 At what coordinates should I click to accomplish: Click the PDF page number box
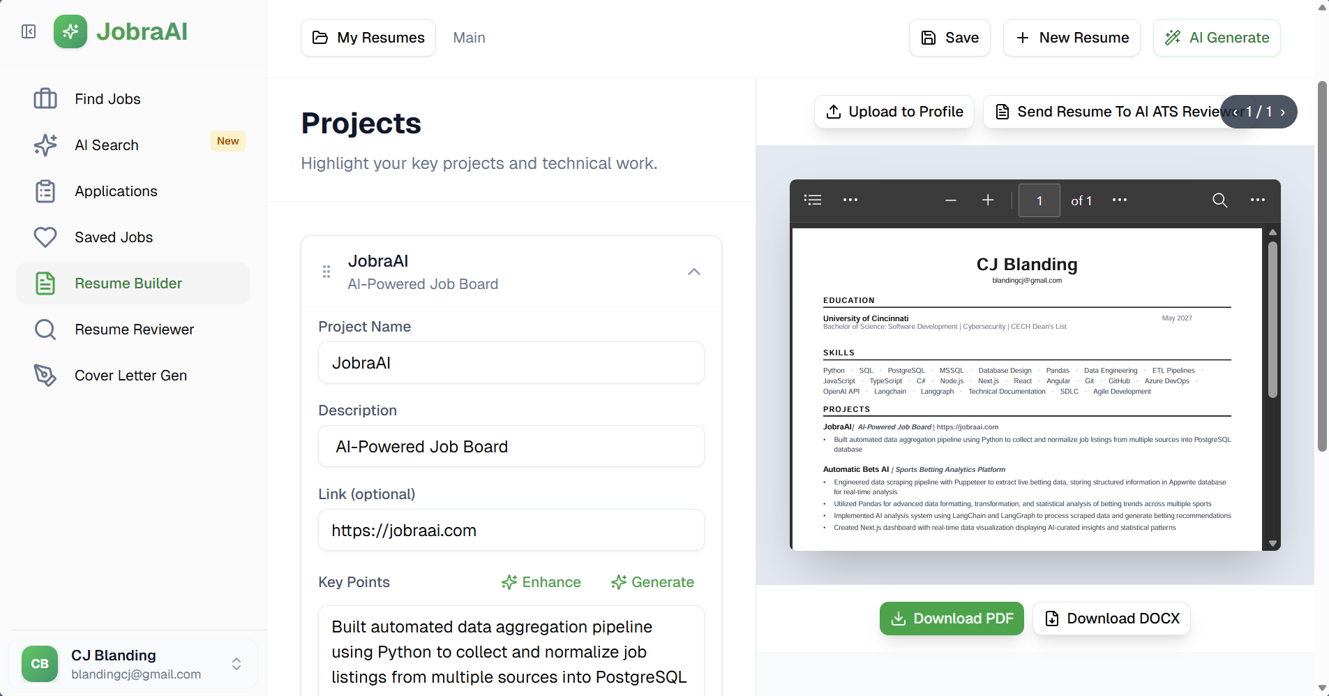[1039, 200]
